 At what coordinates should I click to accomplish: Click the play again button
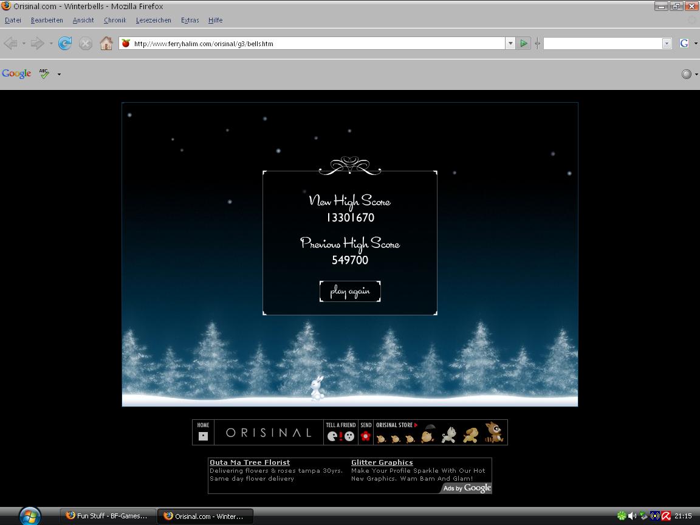tap(350, 292)
